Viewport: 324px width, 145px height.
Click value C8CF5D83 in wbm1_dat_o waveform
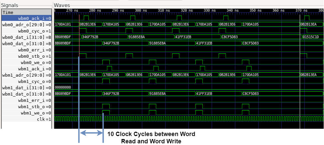click(x=251, y=94)
